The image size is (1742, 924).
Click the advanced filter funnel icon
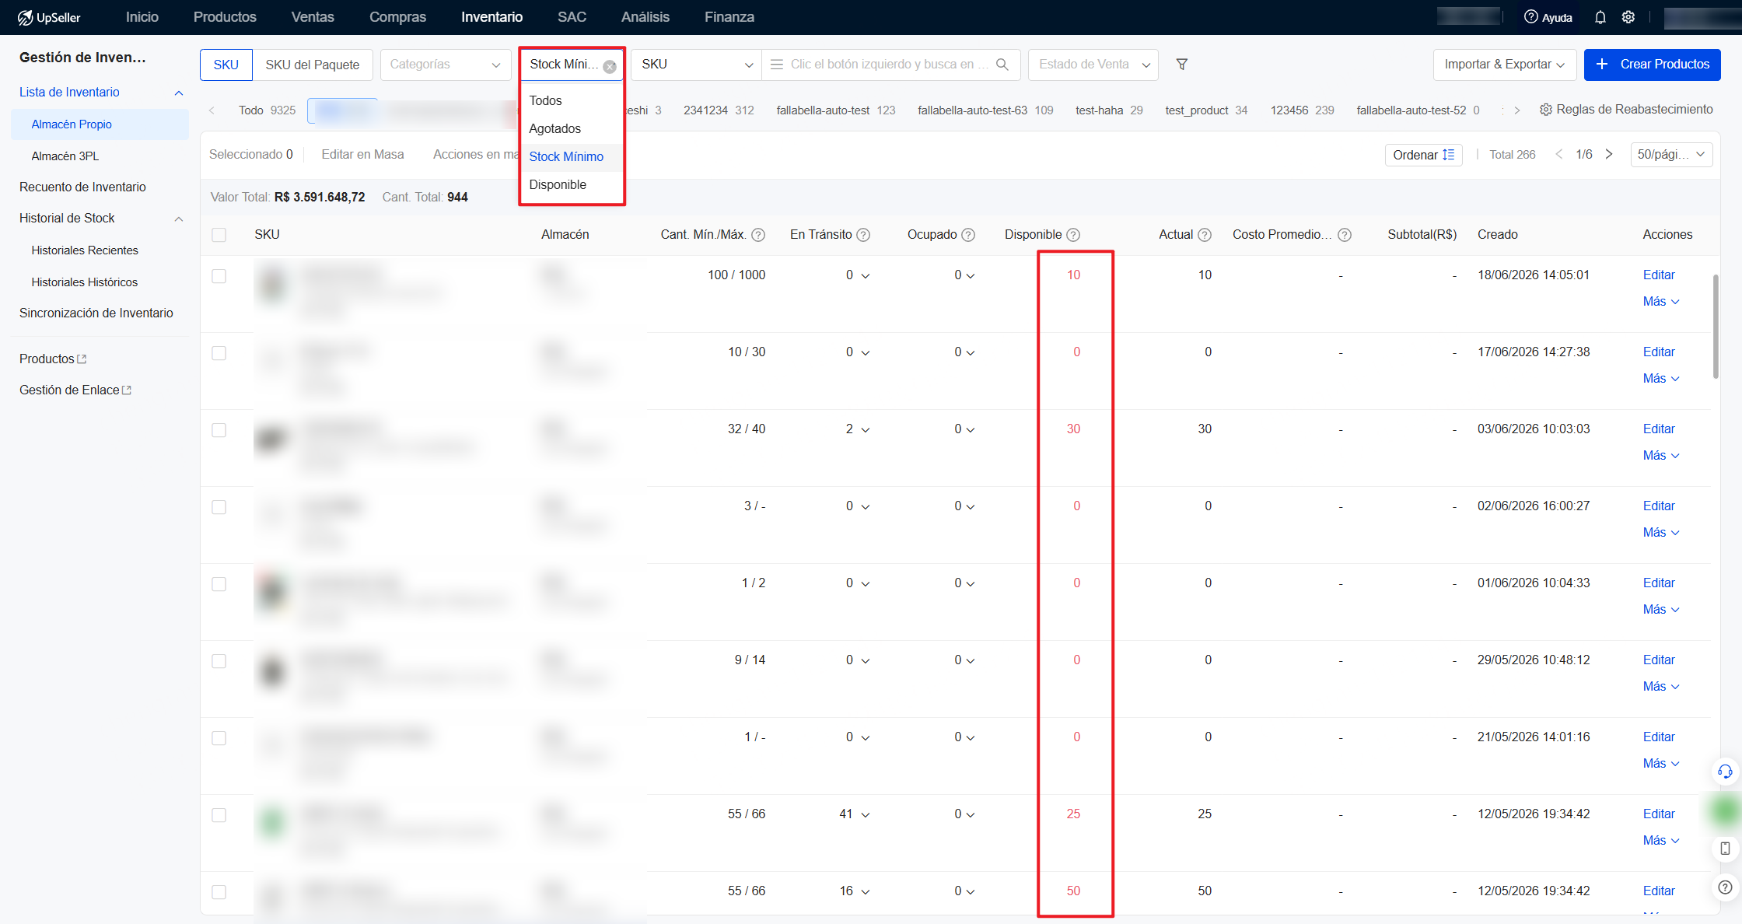pyautogui.click(x=1182, y=65)
